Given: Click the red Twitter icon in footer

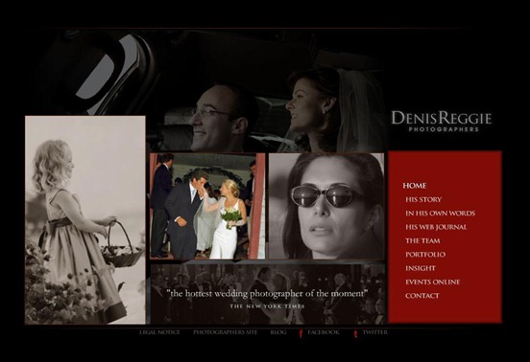Looking at the screenshot, I should [x=355, y=333].
